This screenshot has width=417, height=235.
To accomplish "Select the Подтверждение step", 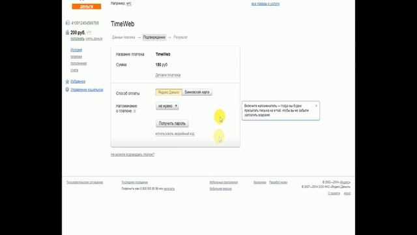I will 154,37.
